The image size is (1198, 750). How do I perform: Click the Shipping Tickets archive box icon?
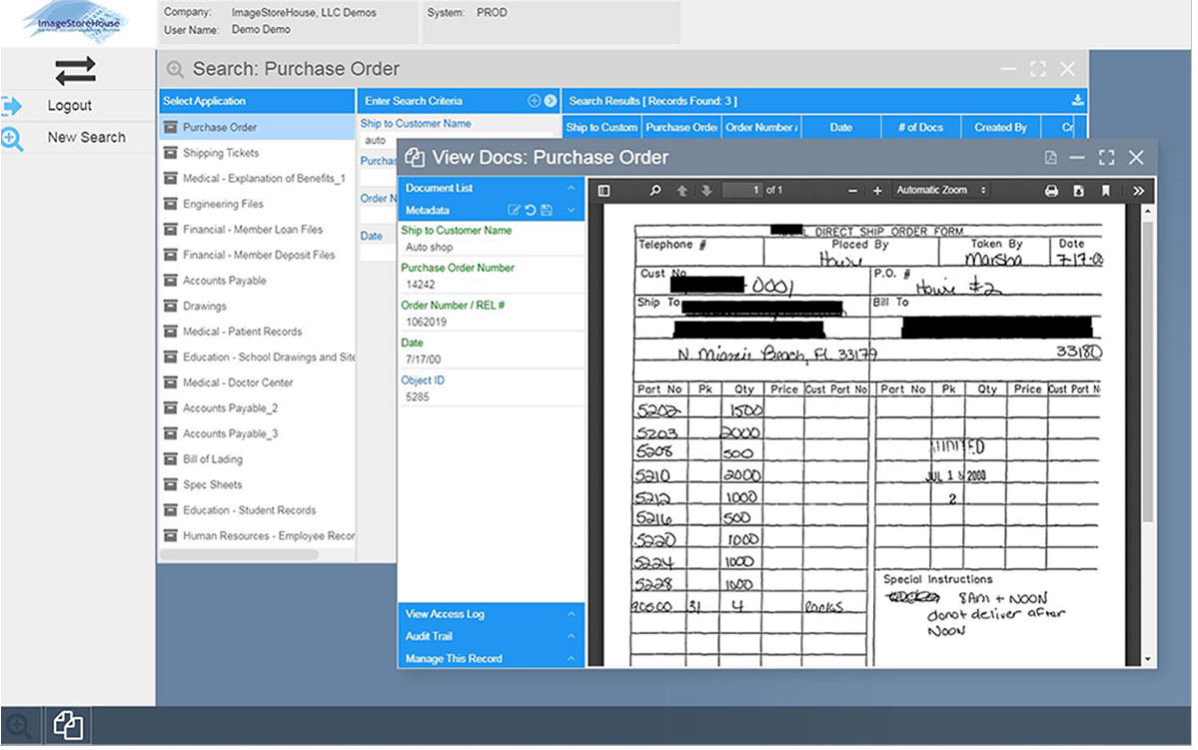tap(171, 153)
